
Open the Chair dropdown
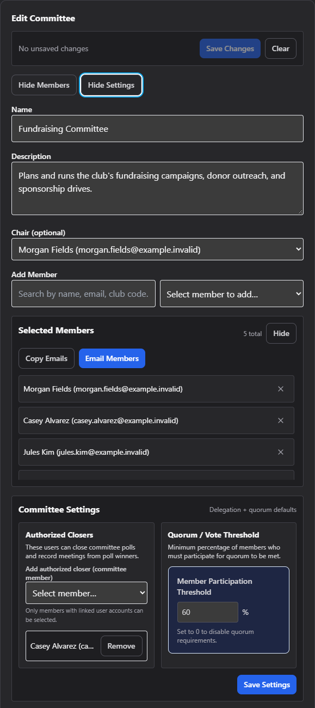tap(157, 249)
